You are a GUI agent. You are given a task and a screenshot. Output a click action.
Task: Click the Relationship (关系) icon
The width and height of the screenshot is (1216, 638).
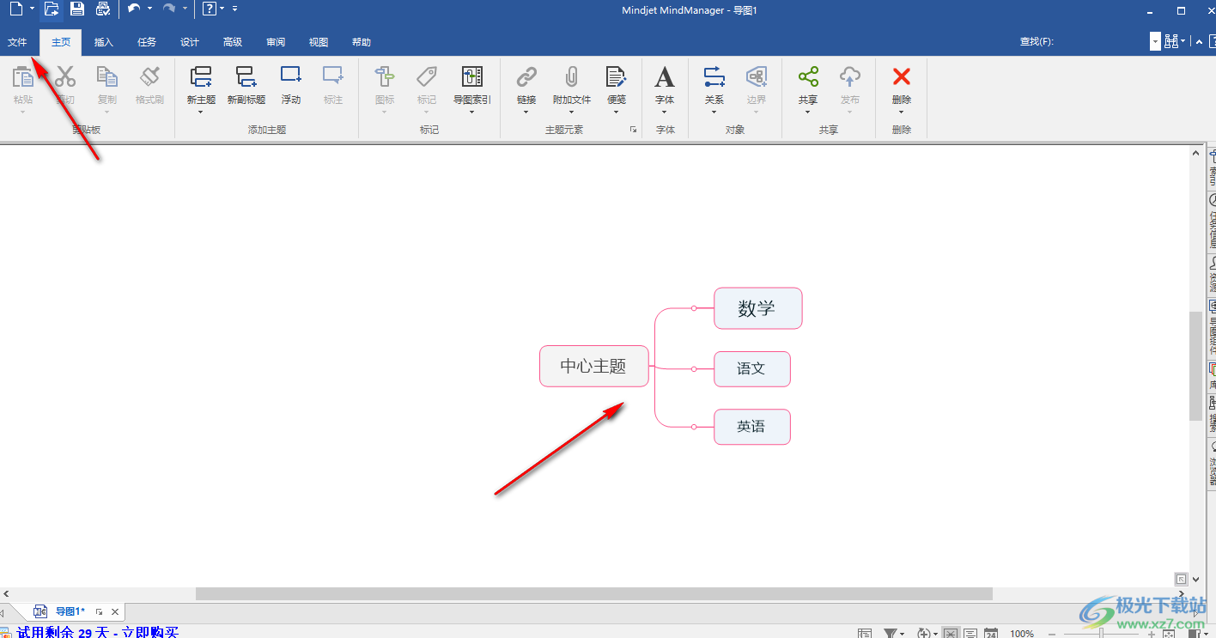(714, 77)
